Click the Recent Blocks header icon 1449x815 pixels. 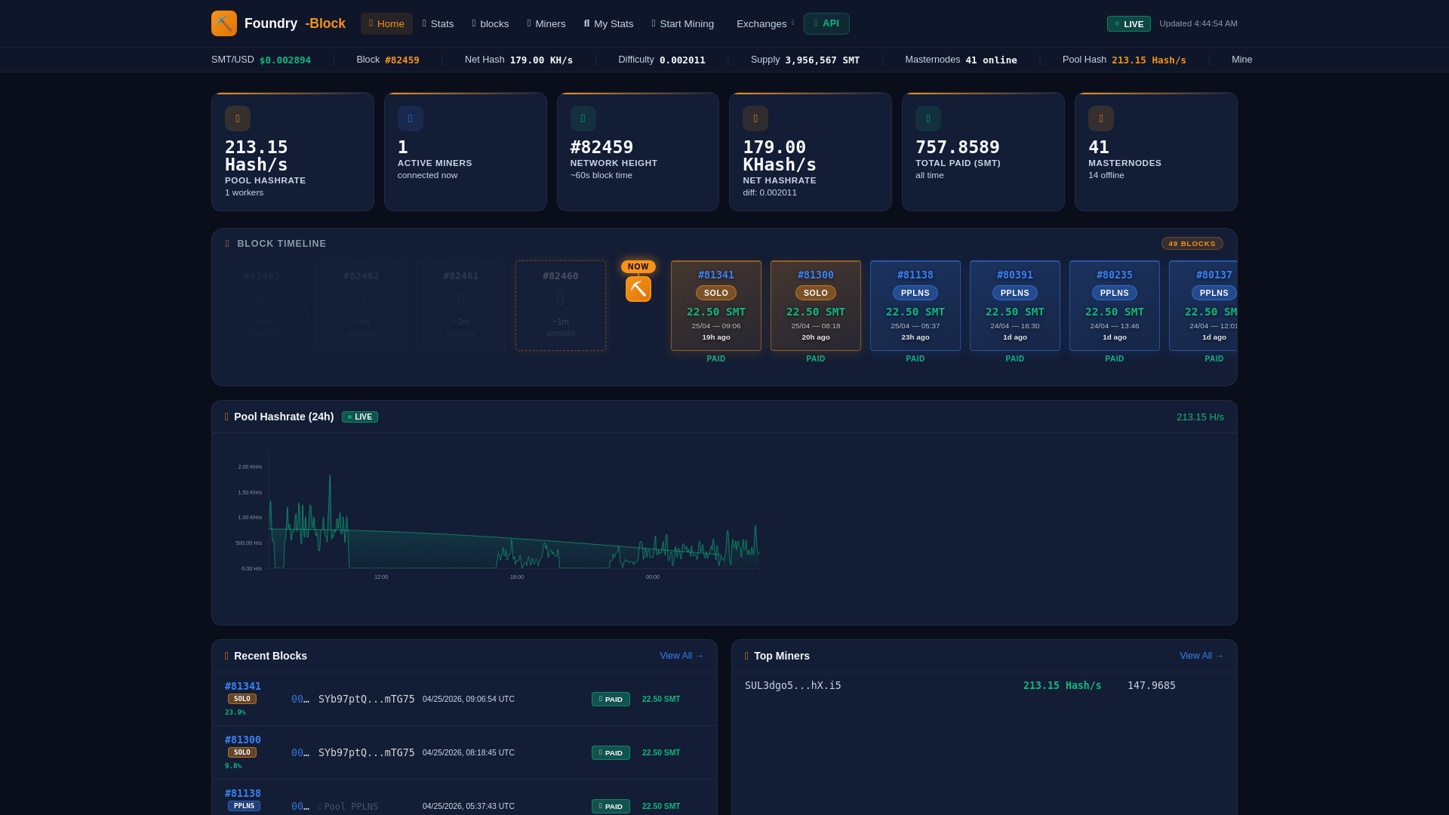[x=226, y=656]
